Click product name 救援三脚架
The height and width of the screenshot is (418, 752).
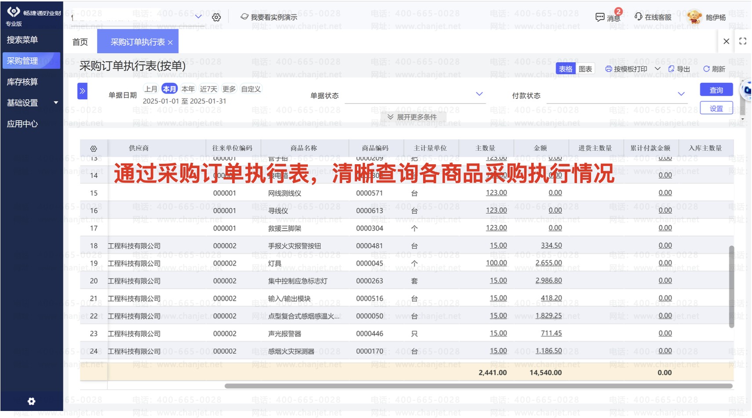pos(285,228)
